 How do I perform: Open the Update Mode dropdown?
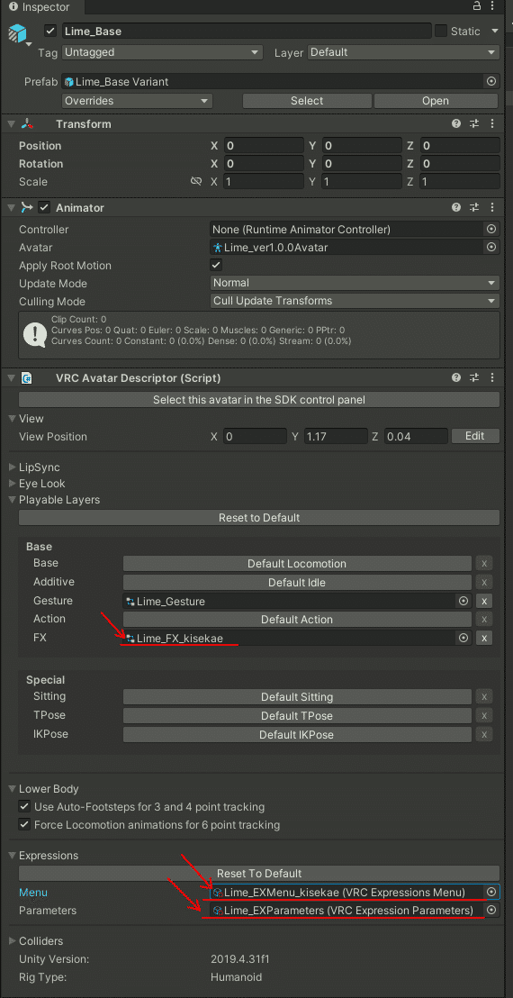[355, 283]
